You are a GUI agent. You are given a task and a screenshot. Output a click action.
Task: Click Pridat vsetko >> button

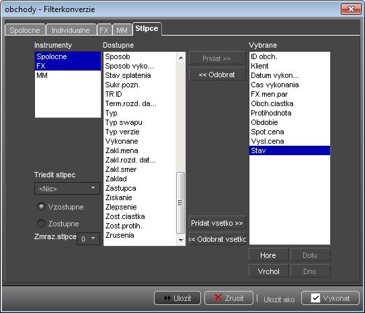[x=217, y=223]
